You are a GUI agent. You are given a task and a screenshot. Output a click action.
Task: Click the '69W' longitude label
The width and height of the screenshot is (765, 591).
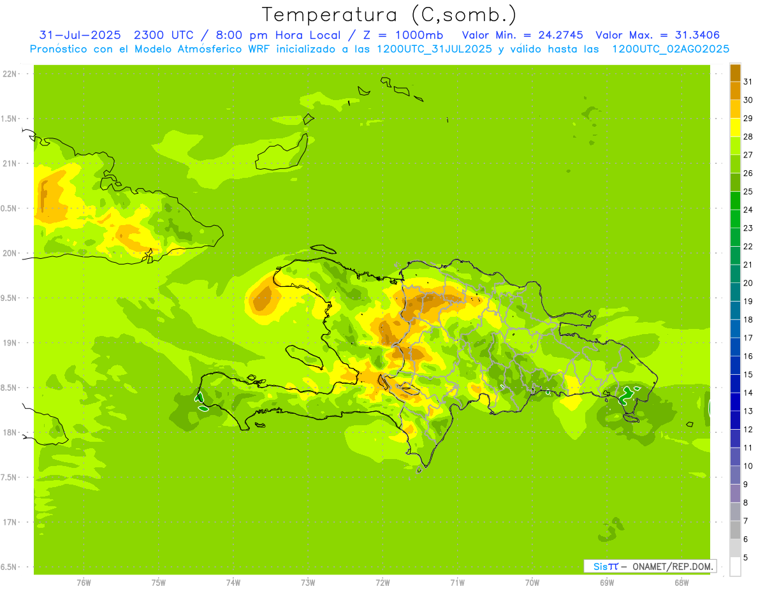pyautogui.click(x=607, y=583)
